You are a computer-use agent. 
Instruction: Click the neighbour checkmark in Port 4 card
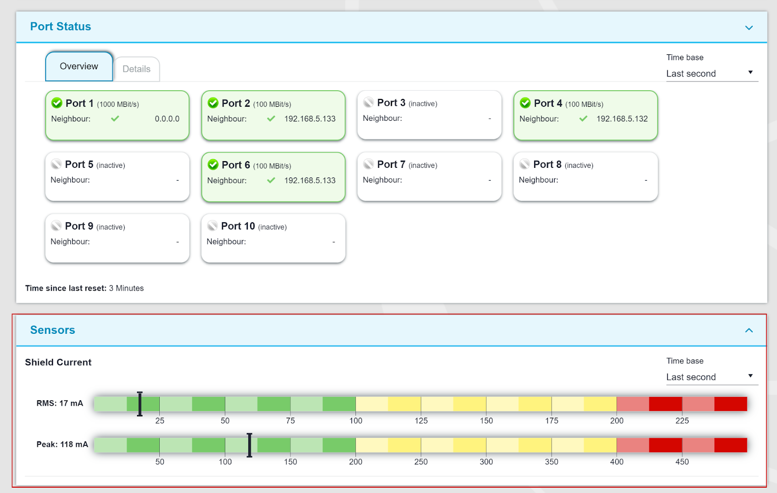click(x=584, y=118)
